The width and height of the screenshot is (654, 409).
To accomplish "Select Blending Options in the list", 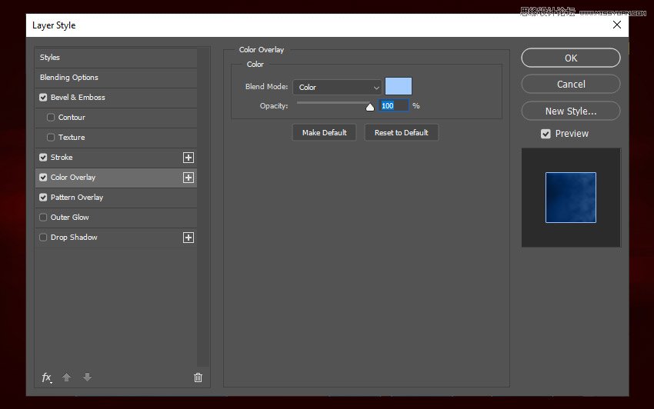I will pos(69,78).
